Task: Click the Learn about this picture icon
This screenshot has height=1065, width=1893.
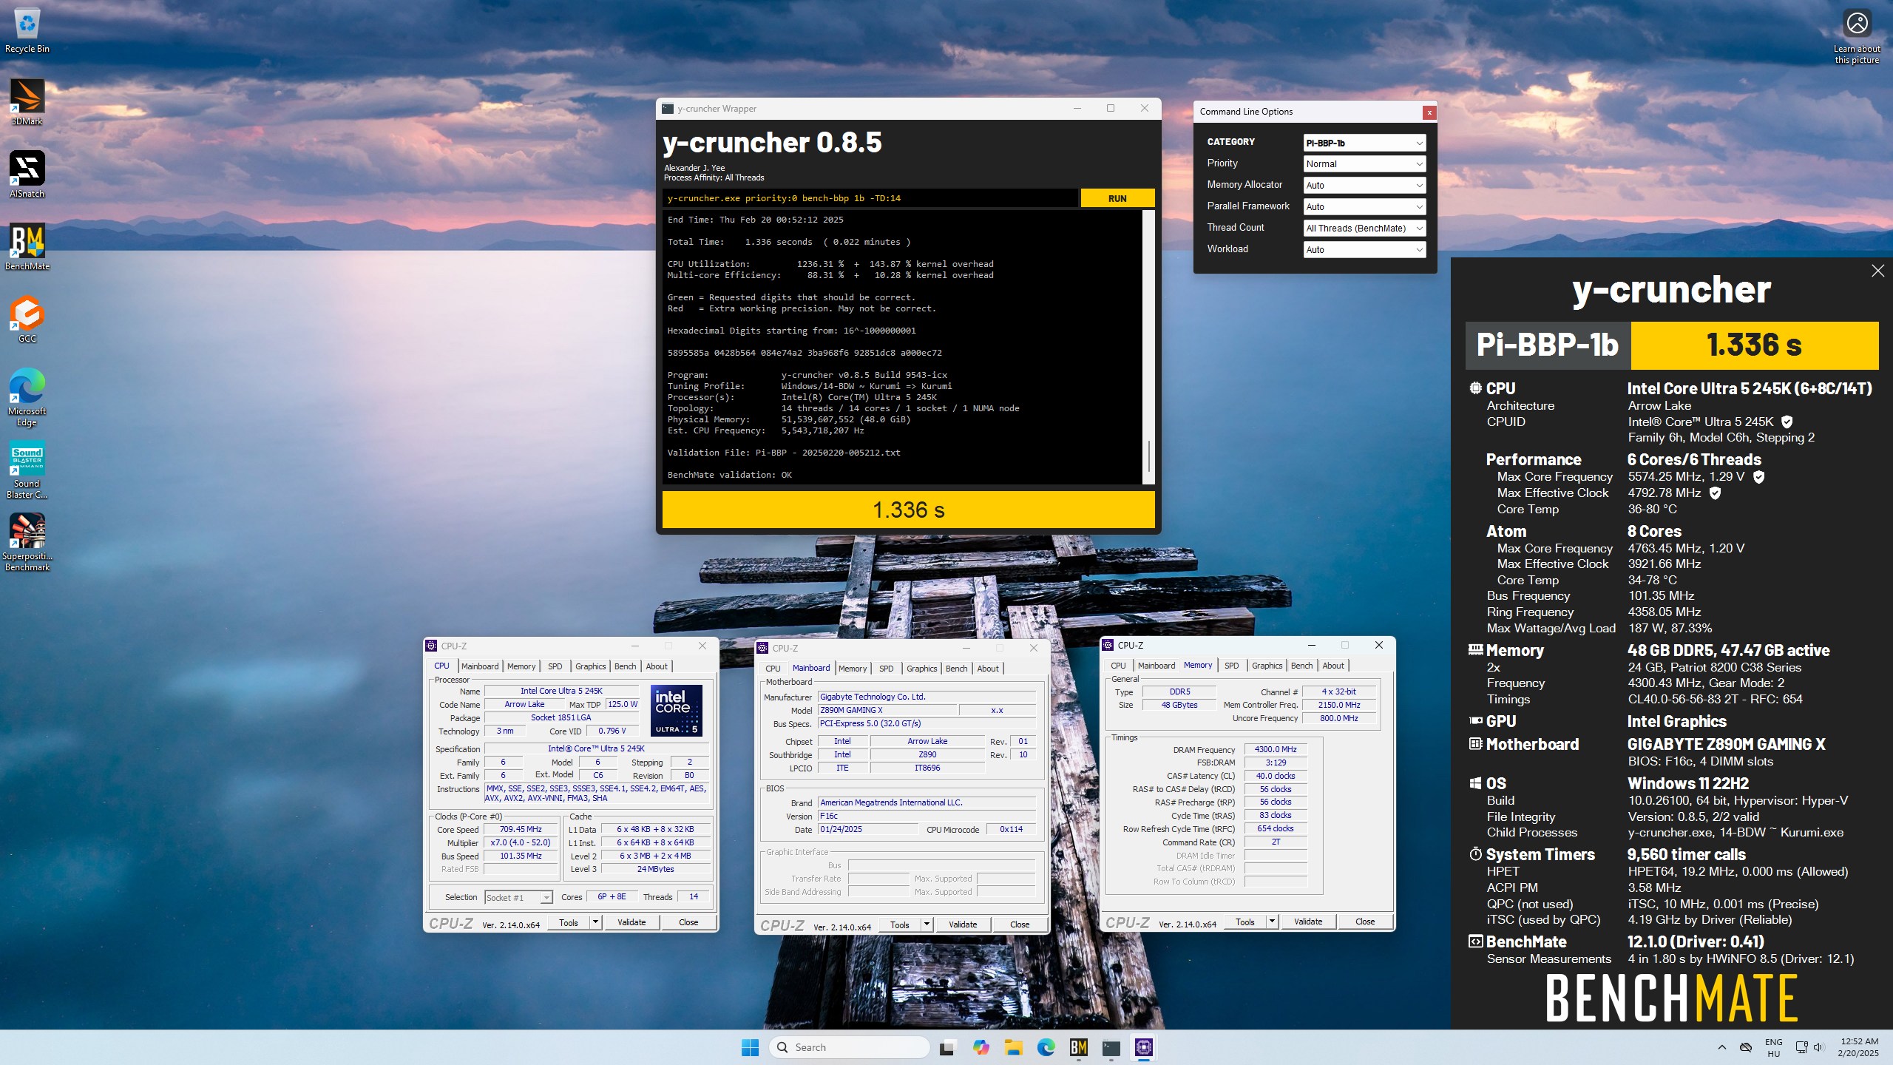Action: pos(1857,37)
